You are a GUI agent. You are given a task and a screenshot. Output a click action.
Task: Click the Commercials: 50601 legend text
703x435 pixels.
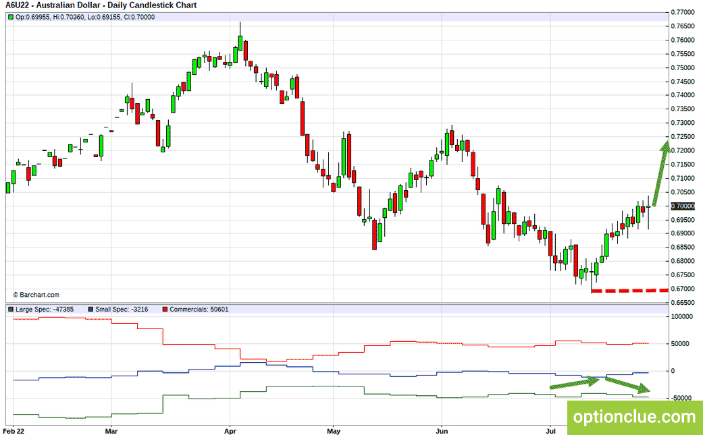coord(199,310)
